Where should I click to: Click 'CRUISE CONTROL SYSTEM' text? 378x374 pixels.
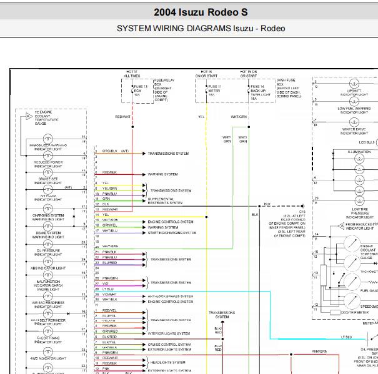(169, 345)
